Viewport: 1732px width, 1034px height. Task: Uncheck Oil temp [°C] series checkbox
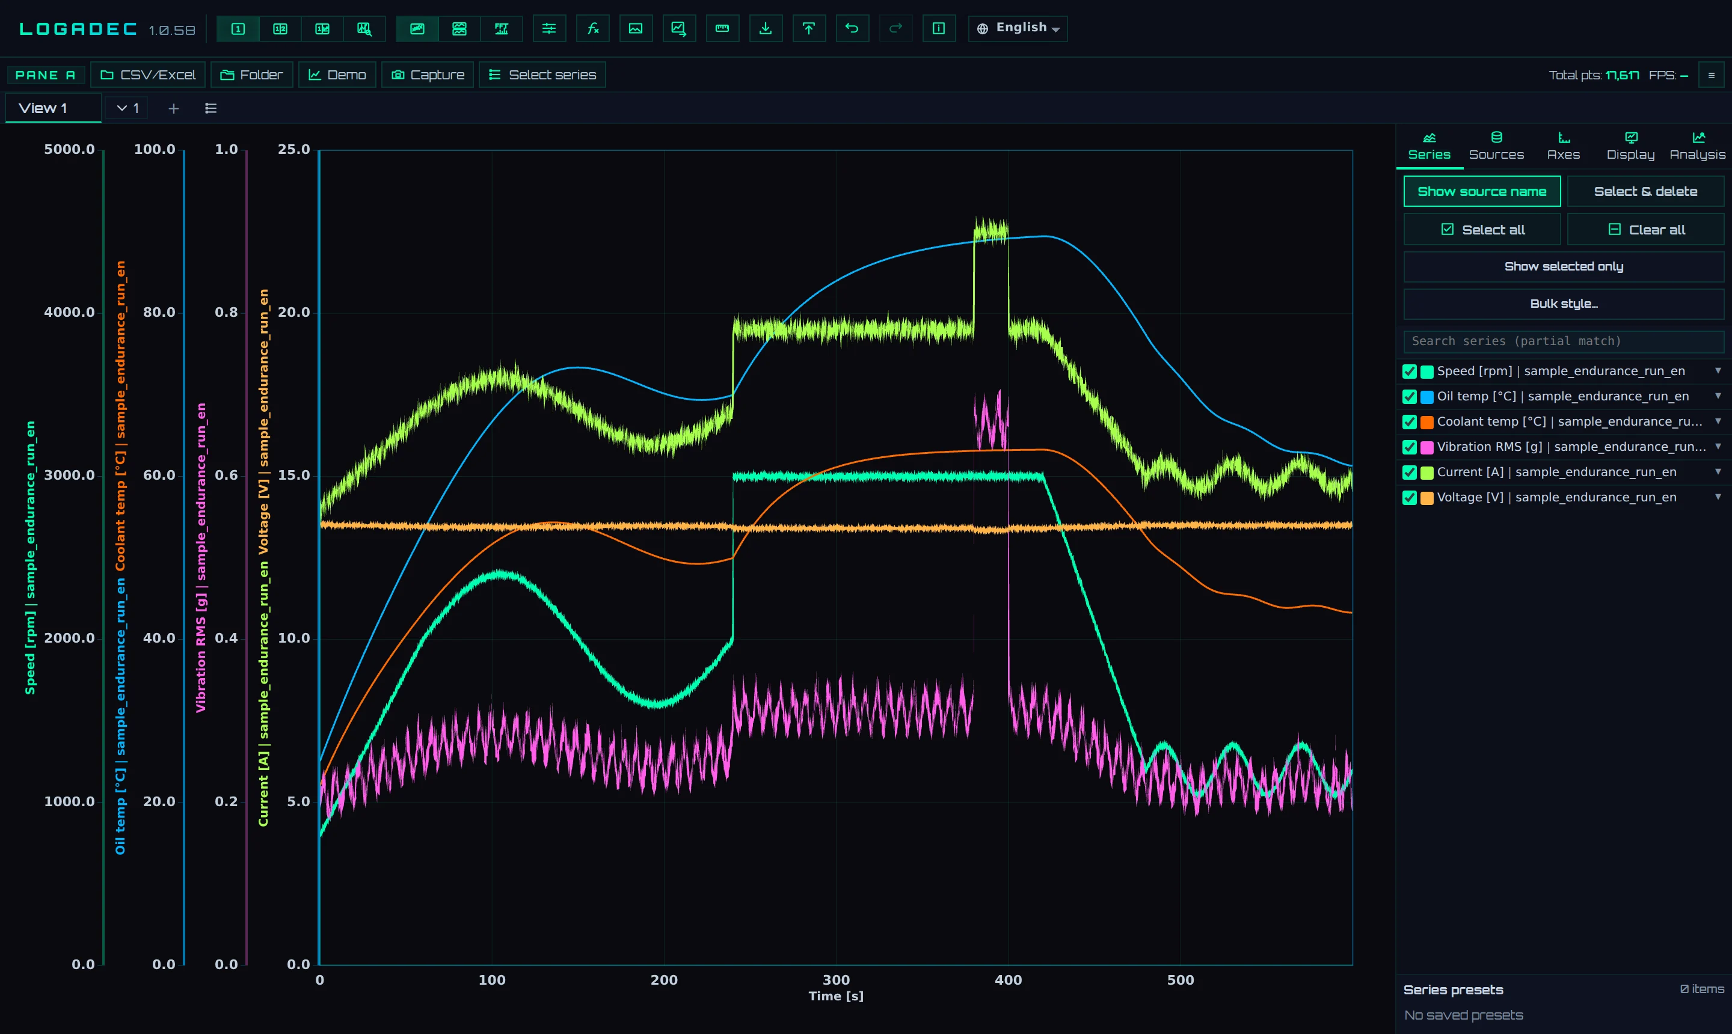pos(1409,396)
